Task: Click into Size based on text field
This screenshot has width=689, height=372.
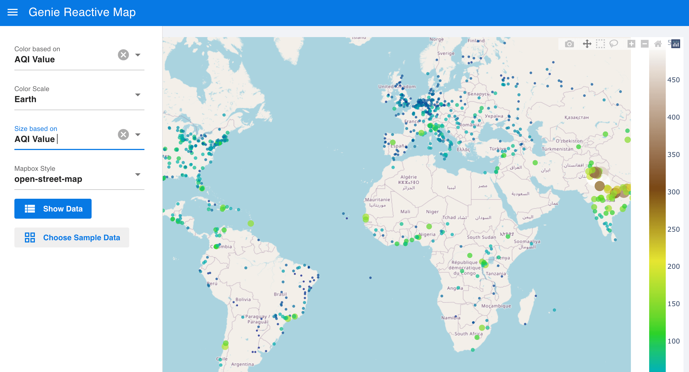Action: tap(64, 139)
